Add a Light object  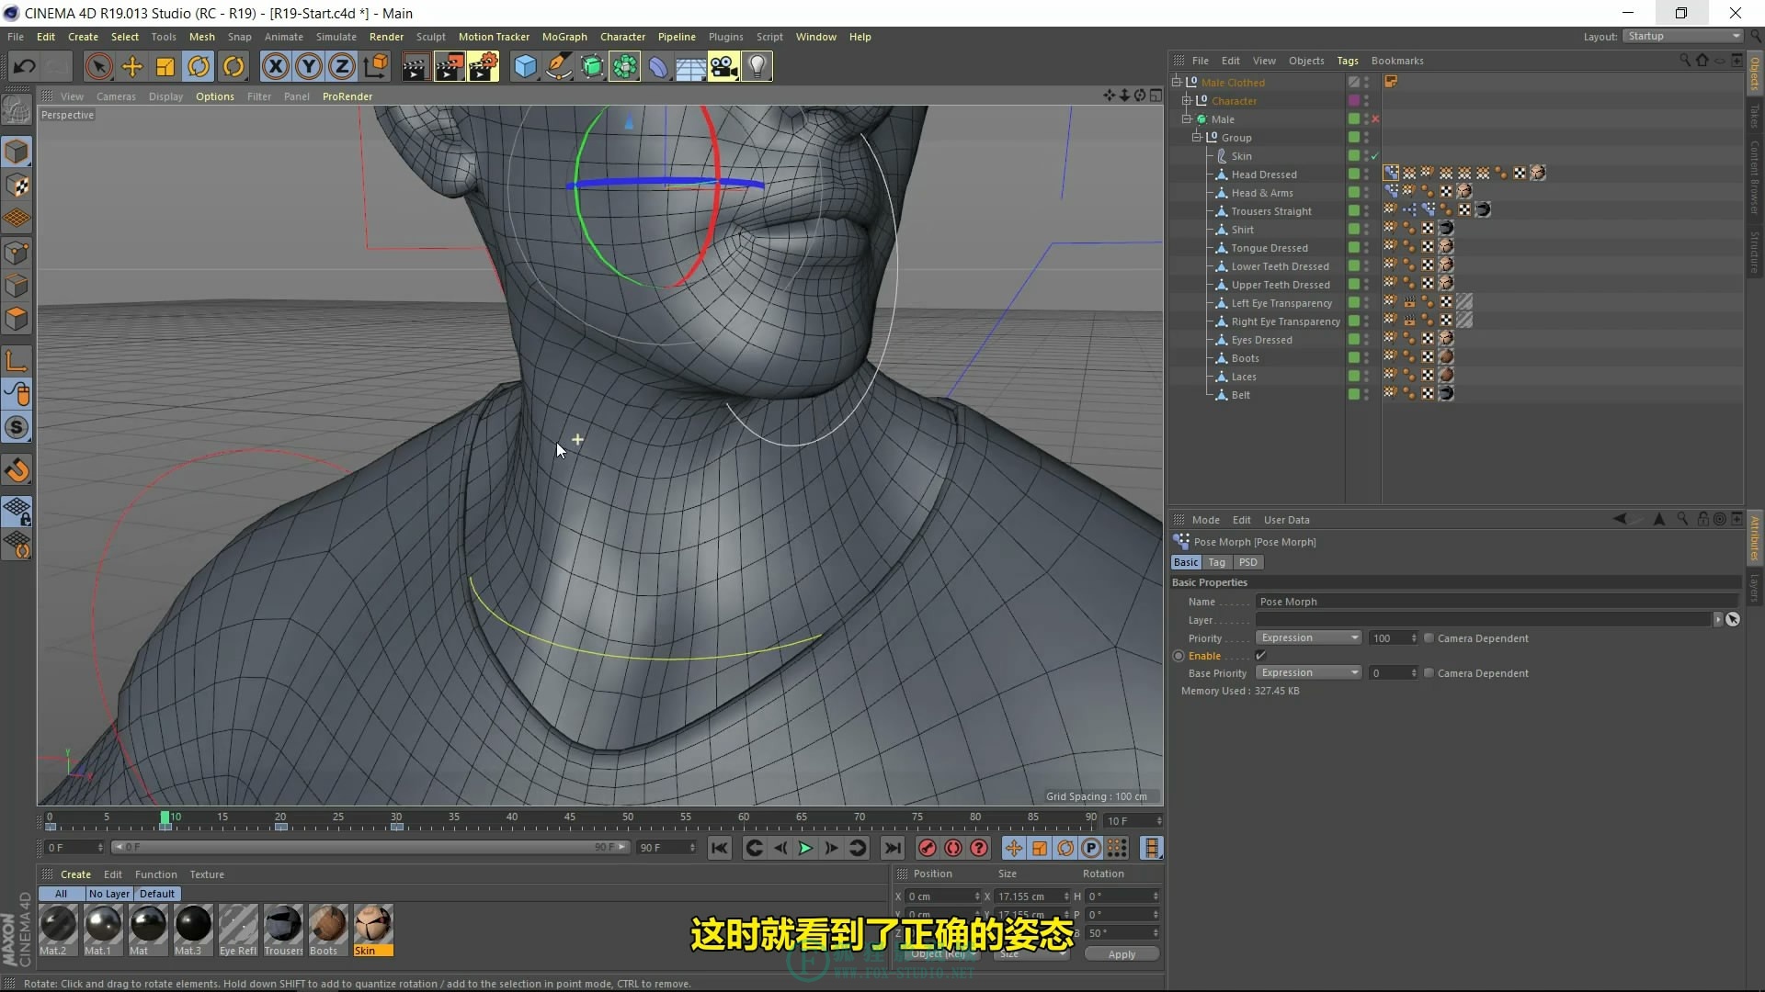point(757,66)
